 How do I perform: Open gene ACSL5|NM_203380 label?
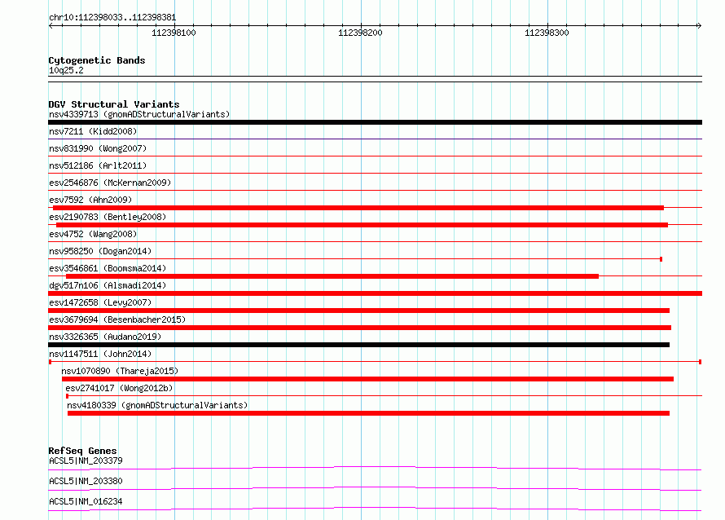(86, 481)
